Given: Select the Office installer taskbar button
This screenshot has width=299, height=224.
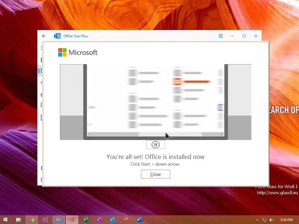Looking at the screenshot, I should click(72, 220).
